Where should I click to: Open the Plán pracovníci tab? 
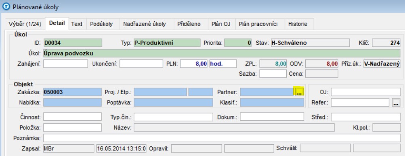pyautogui.click(x=258, y=24)
